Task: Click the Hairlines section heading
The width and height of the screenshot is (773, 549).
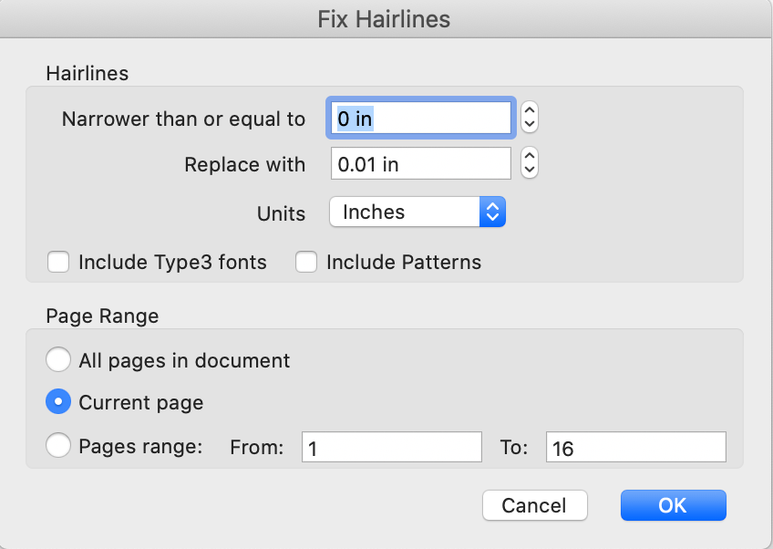Action: pyautogui.click(x=87, y=72)
